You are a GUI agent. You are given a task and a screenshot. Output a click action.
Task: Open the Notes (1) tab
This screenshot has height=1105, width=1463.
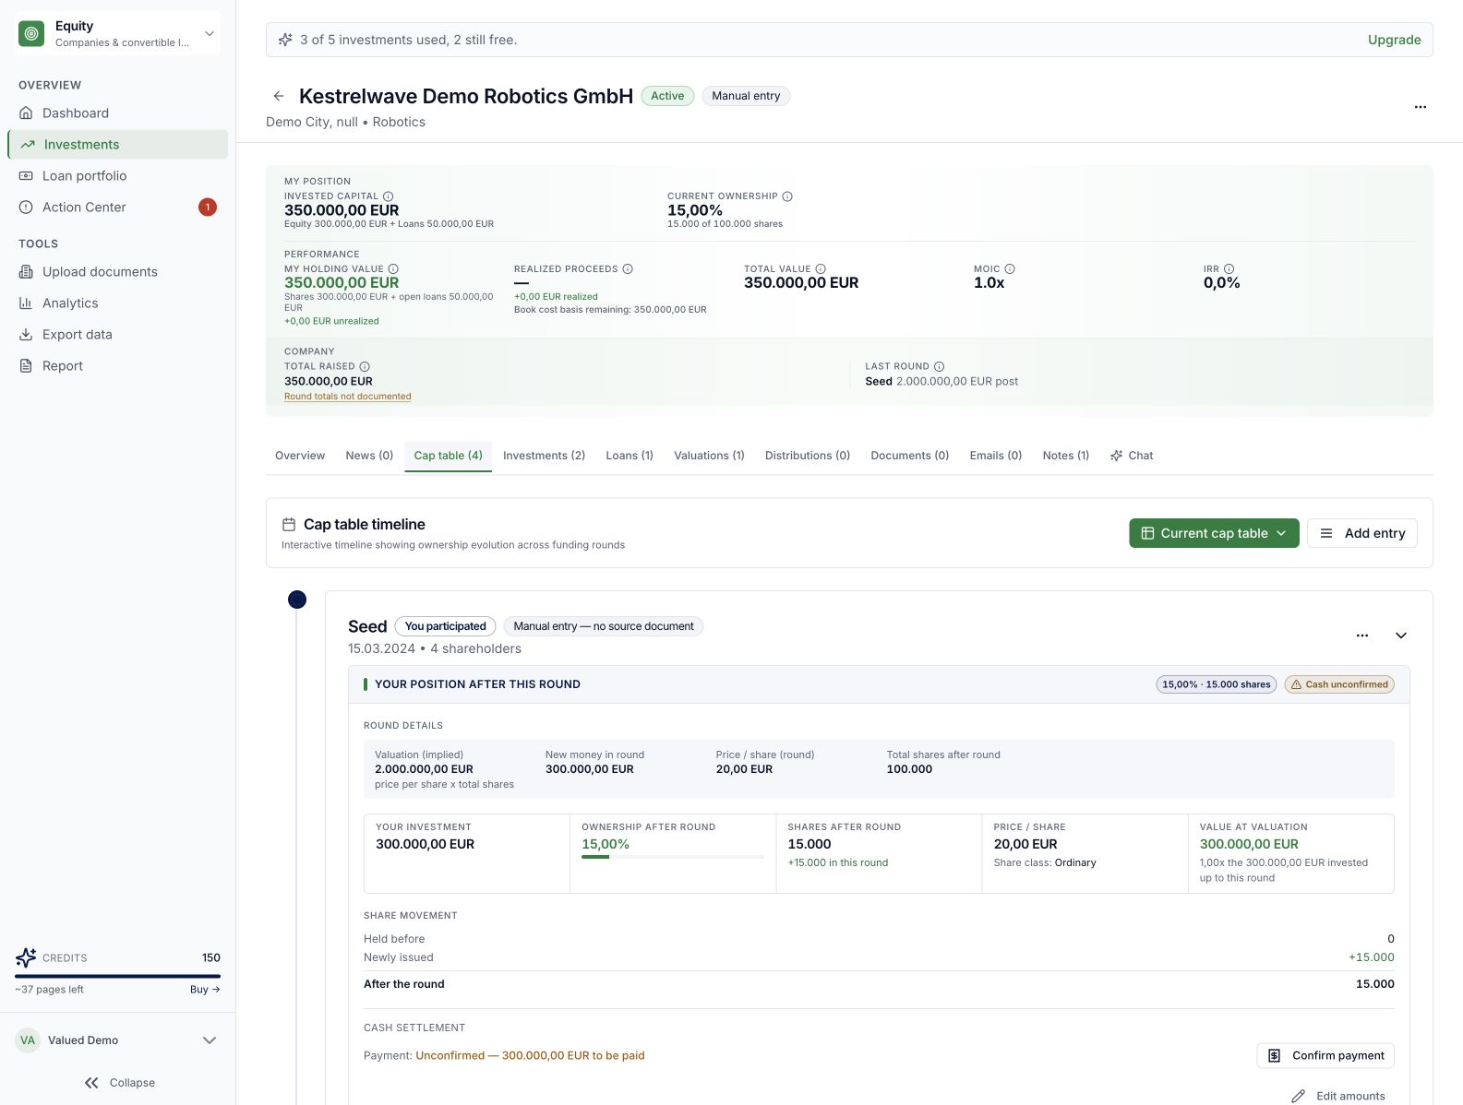(1066, 456)
